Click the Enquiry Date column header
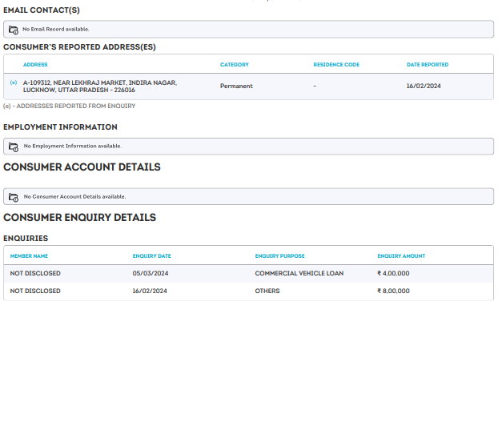The height and width of the screenshot is (422, 502). [x=151, y=256]
